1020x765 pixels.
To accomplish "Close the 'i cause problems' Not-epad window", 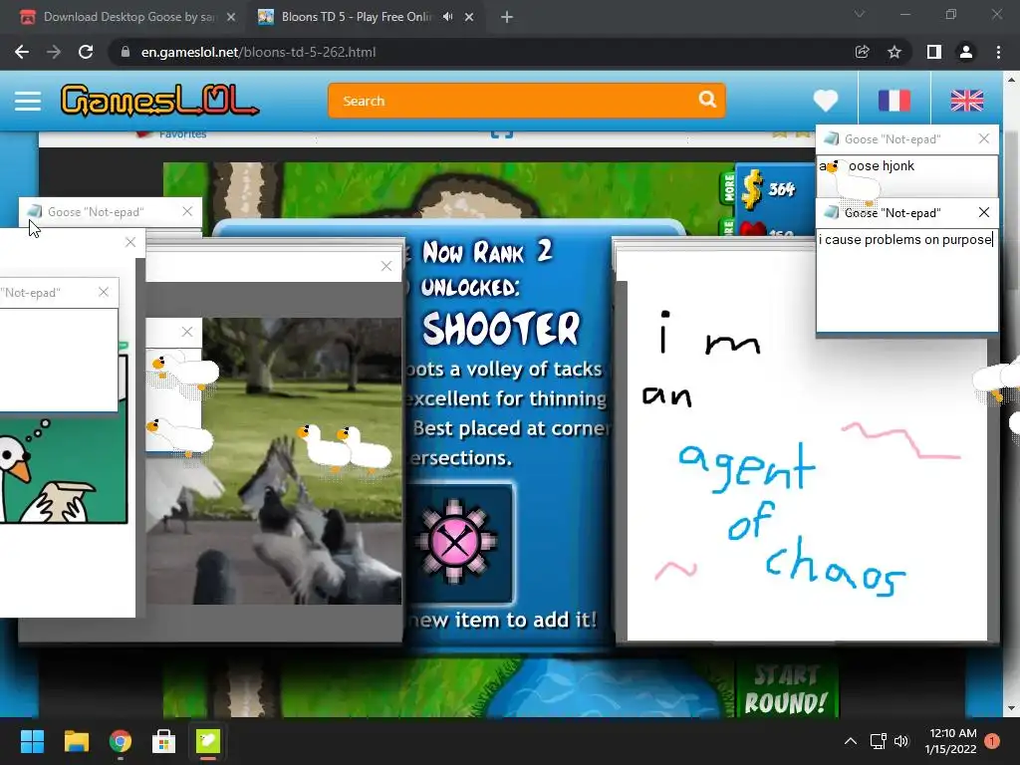I will (x=983, y=212).
